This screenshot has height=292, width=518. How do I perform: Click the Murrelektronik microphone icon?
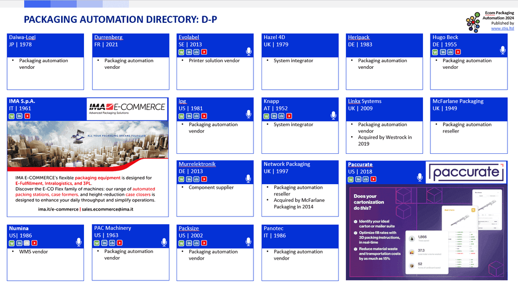tap(248, 179)
